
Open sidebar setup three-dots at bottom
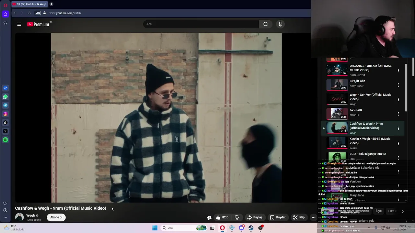5,217
